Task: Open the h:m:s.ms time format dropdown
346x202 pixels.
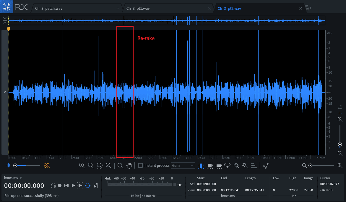Action: point(13,178)
